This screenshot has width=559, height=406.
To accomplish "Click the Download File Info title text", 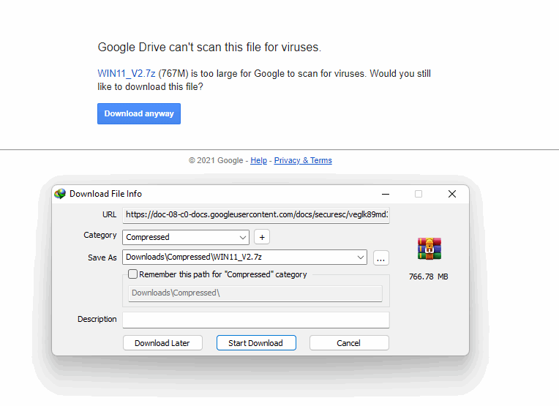I will [x=105, y=194].
